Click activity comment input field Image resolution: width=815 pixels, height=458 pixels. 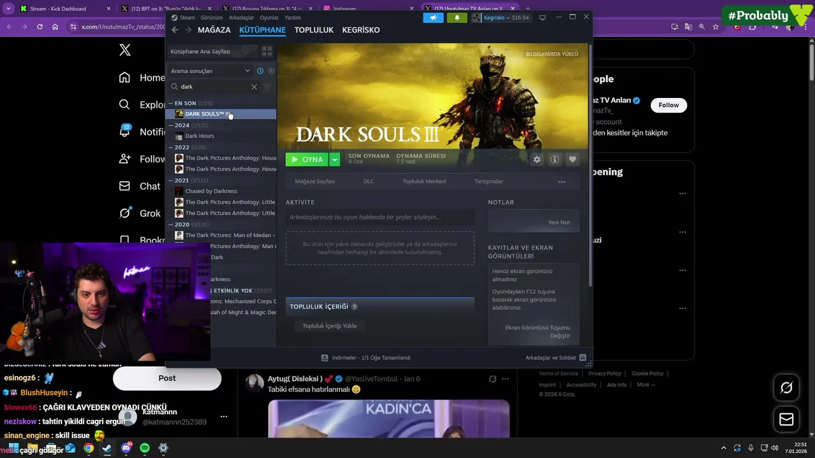(x=379, y=218)
